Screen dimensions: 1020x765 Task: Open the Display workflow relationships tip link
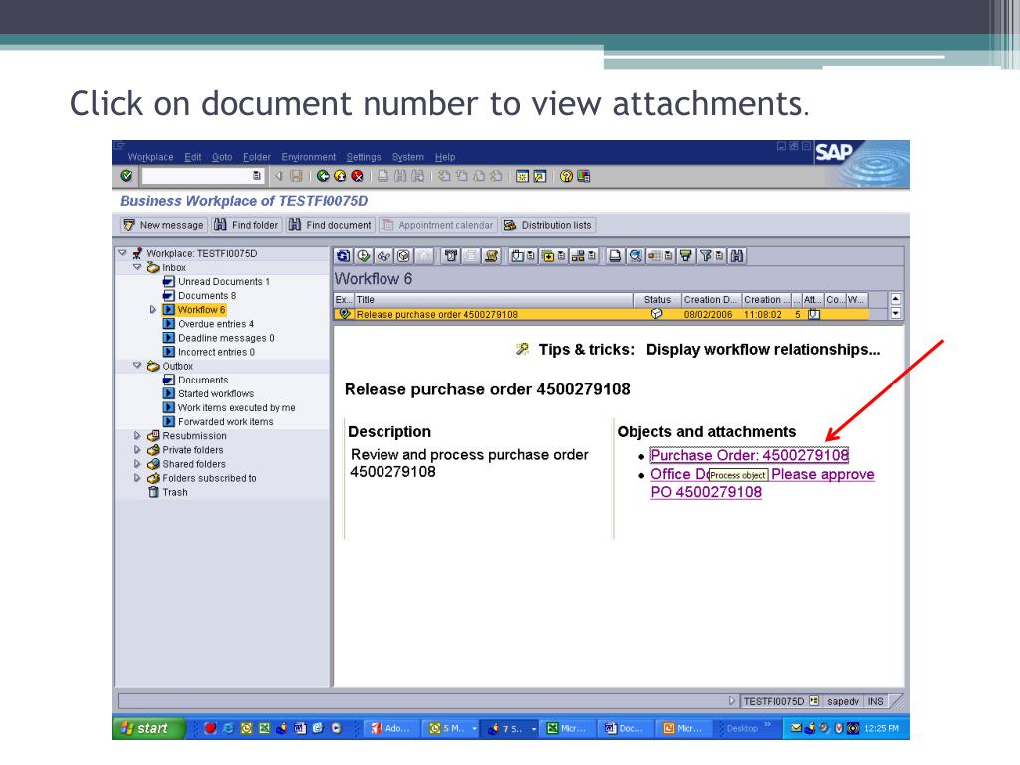[x=763, y=350]
